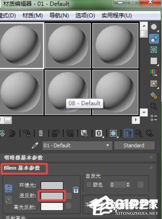Toggle ambient-diffuse color lock button
Viewport: 162px width, 219px height.
[9, 188]
